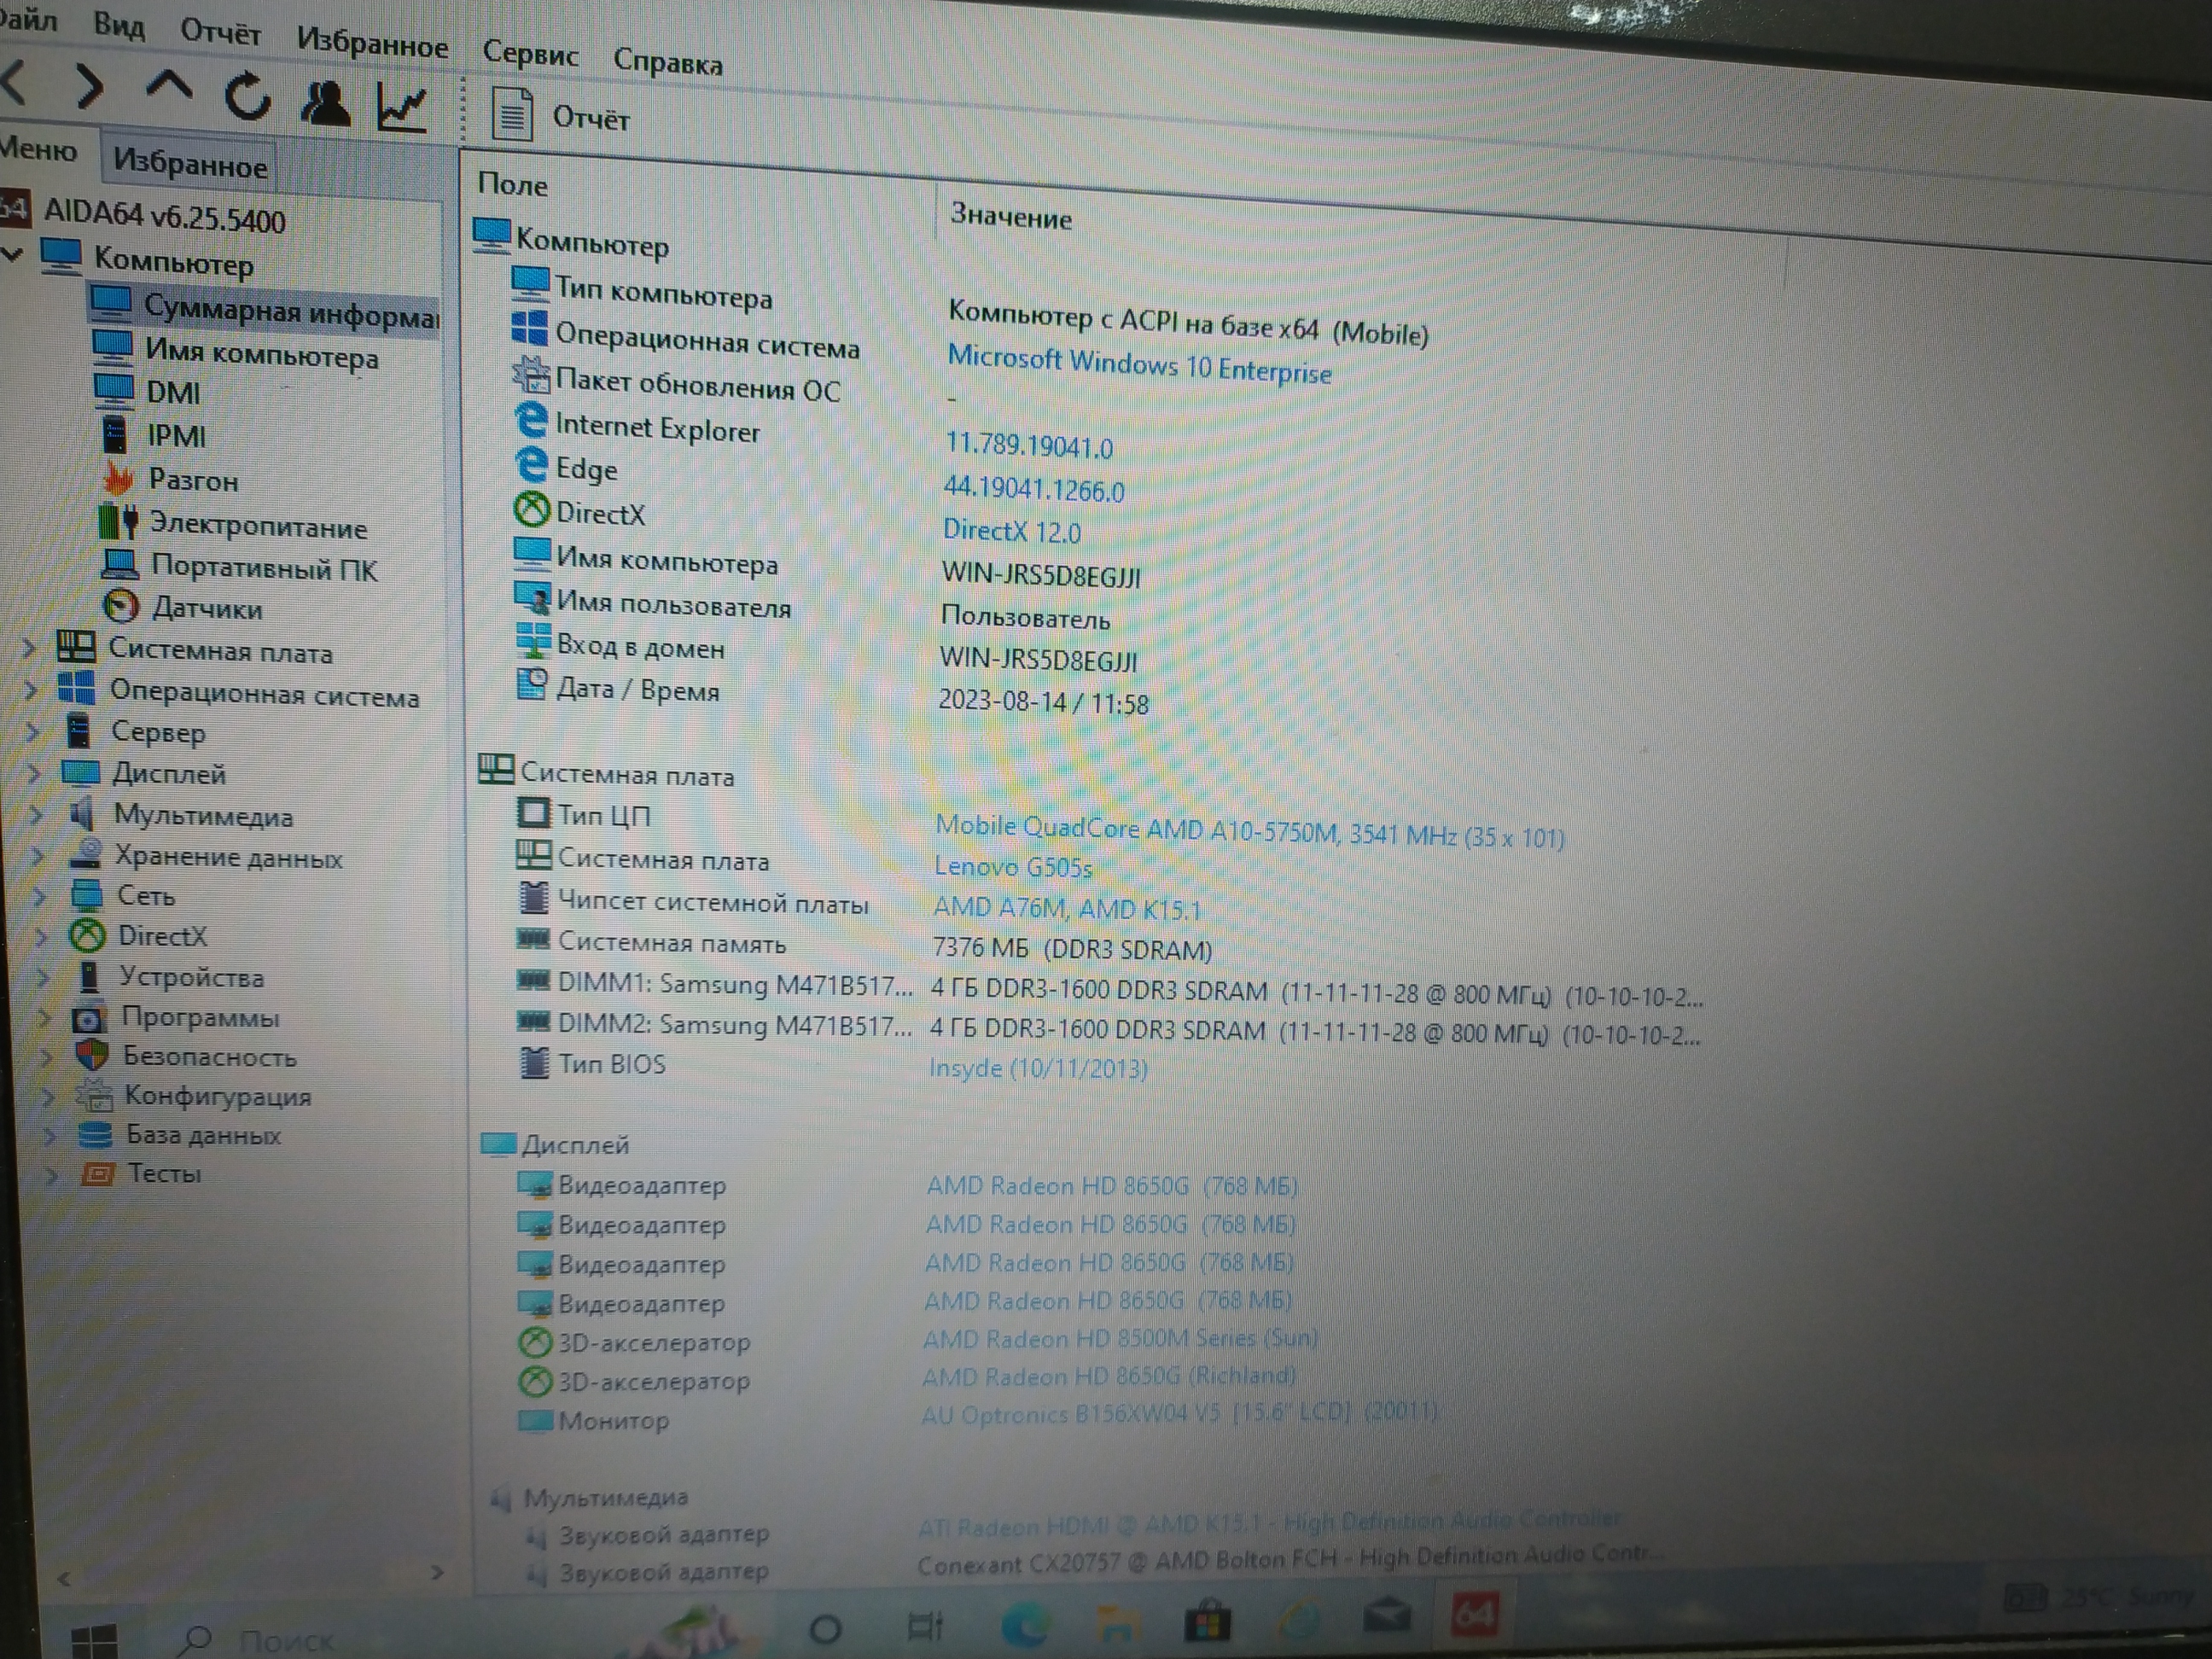Open the AMD A76M, AMD K15.1 chipset link

1067,908
